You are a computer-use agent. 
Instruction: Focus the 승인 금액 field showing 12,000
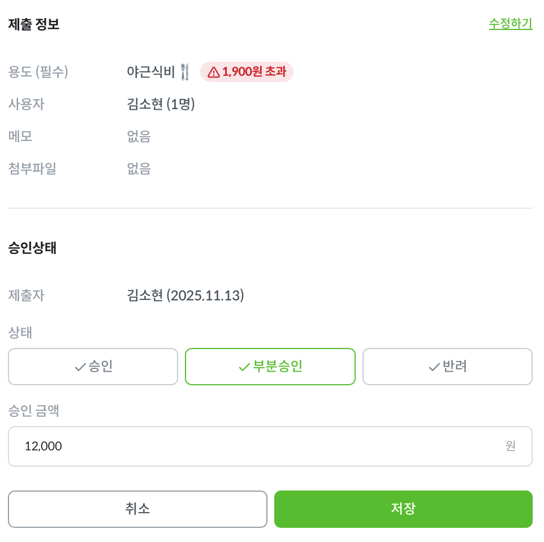click(x=254, y=446)
